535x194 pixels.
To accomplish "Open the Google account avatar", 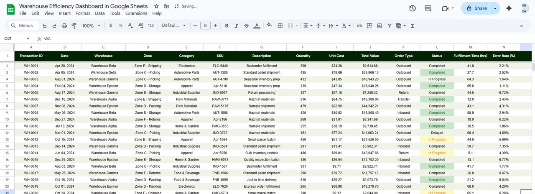I will (524, 8).
